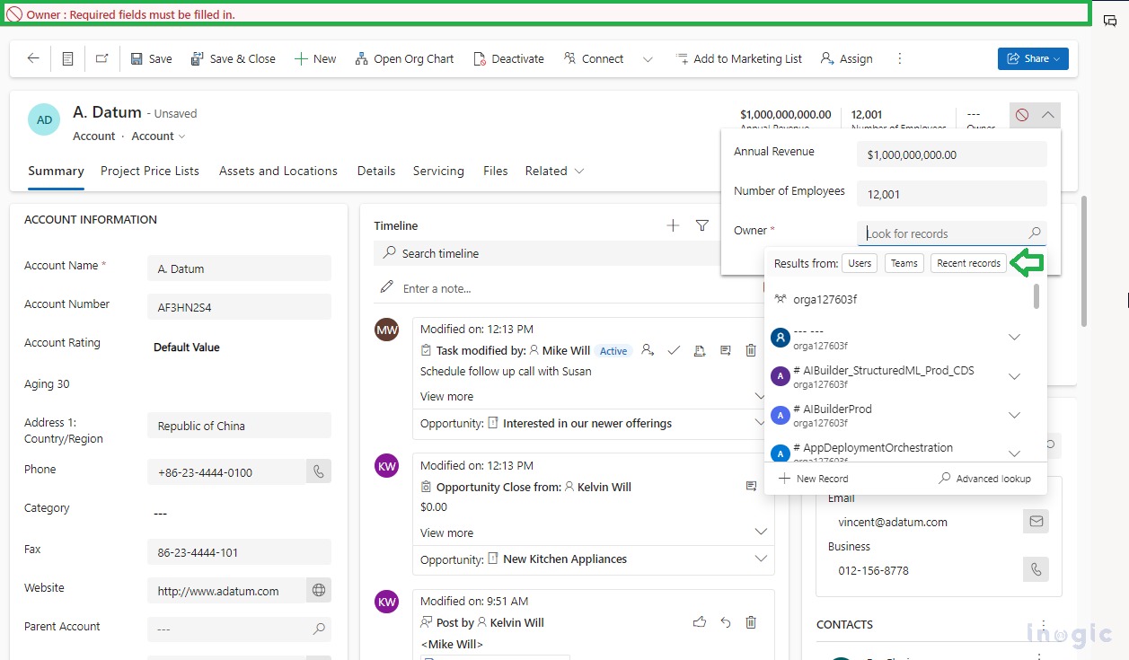
Task: Mark the task complete using checkmark icon
Action: pos(674,350)
